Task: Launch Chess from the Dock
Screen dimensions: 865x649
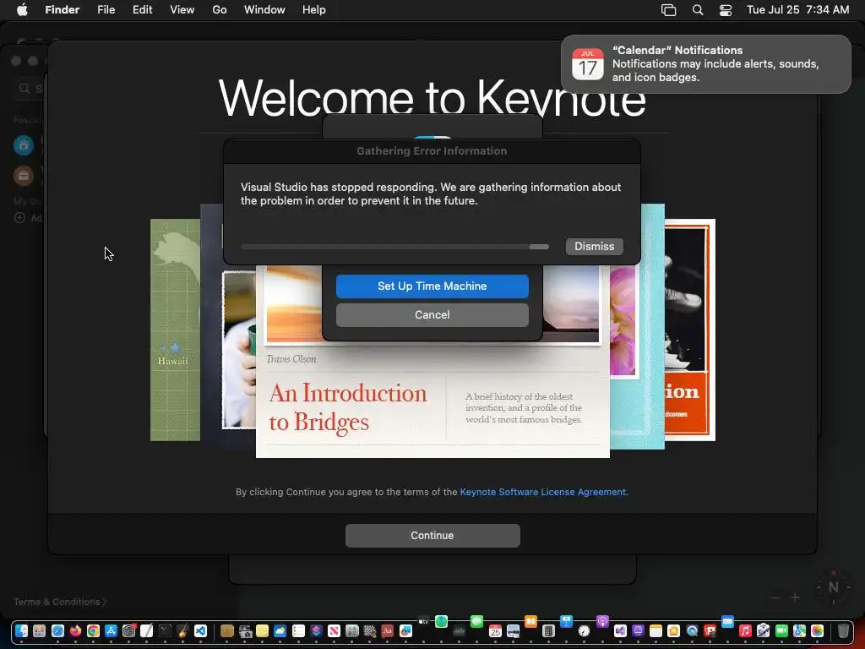Action: coord(370,630)
